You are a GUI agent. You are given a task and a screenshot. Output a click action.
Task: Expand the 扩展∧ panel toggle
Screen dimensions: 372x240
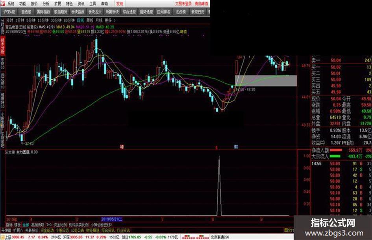coord(18,230)
